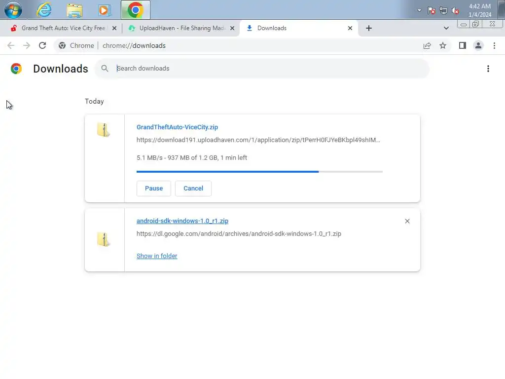
Task: Click the search magnifier icon
Action: (x=105, y=68)
